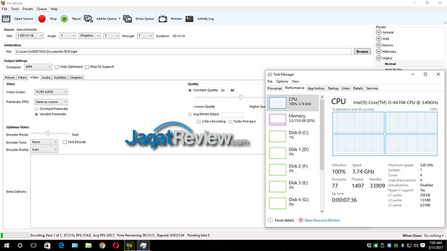Adjust the Constant Quality slider handle

(x=241, y=97)
